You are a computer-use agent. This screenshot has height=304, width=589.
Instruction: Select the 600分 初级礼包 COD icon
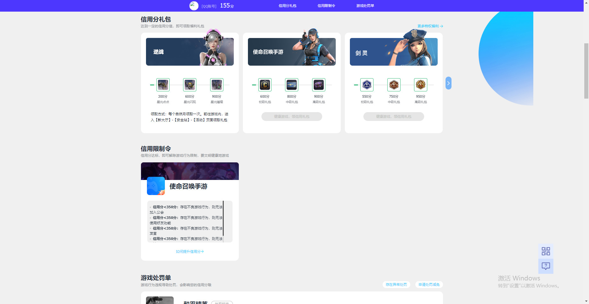coord(265,85)
